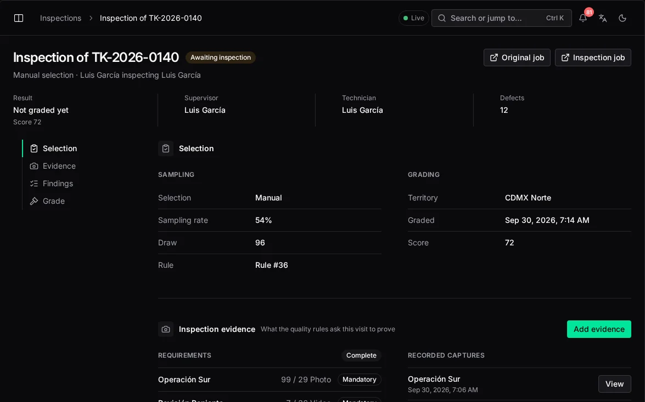Click the Live status indicator
Image resolution: width=645 pixels, height=402 pixels.
pyautogui.click(x=413, y=18)
